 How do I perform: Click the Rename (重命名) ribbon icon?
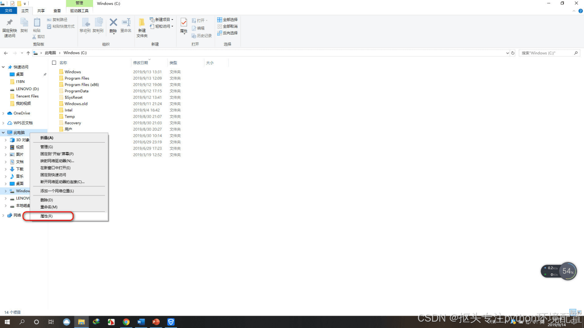pos(126,26)
